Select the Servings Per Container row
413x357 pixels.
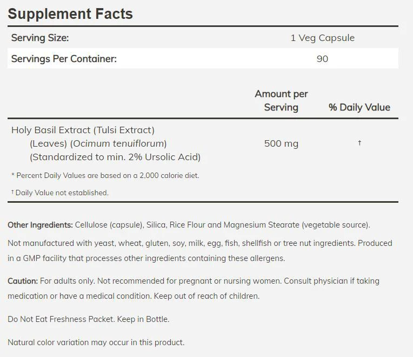(203, 58)
